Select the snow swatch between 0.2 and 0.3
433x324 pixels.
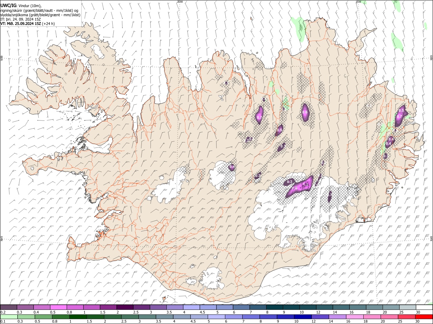pyautogui.click(x=8, y=307)
